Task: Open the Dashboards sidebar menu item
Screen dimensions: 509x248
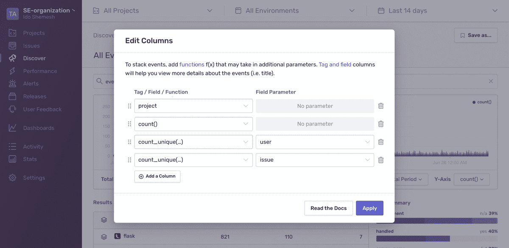Action: point(39,128)
